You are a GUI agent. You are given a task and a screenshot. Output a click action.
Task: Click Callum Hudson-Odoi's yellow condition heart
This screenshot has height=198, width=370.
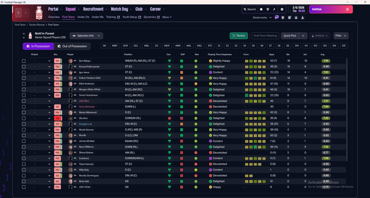[169, 78]
